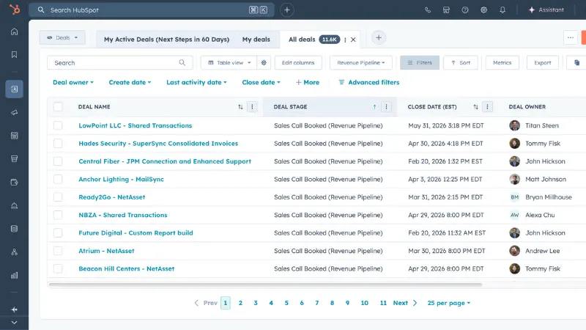The height and width of the screenshot is (330, 586).
Task: Check the Ready2Go deal row
Action: [x=58, y=197]
